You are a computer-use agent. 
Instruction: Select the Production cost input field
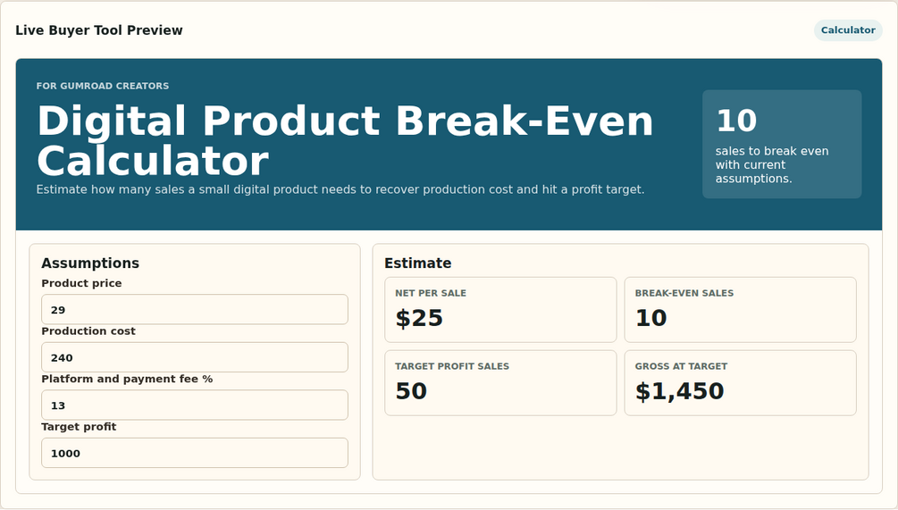(x=195, y=358)
